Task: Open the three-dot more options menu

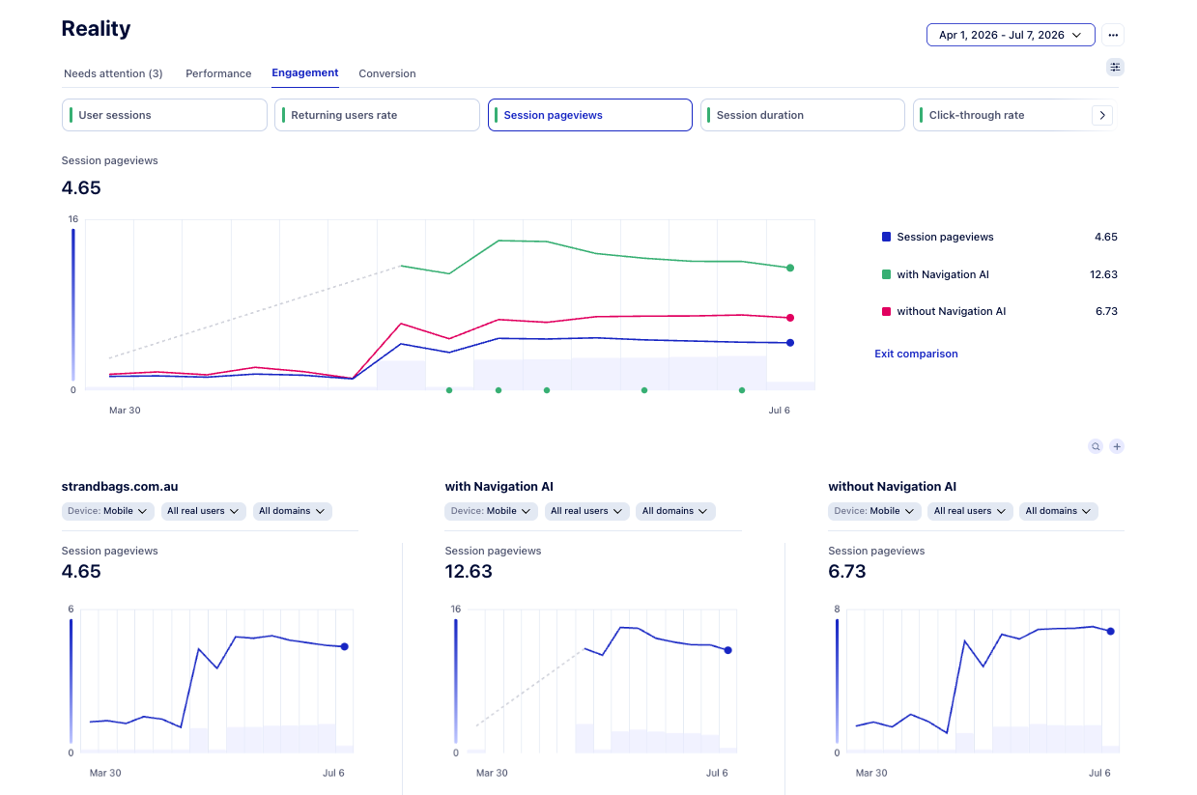Action: tap(1113, 35)
